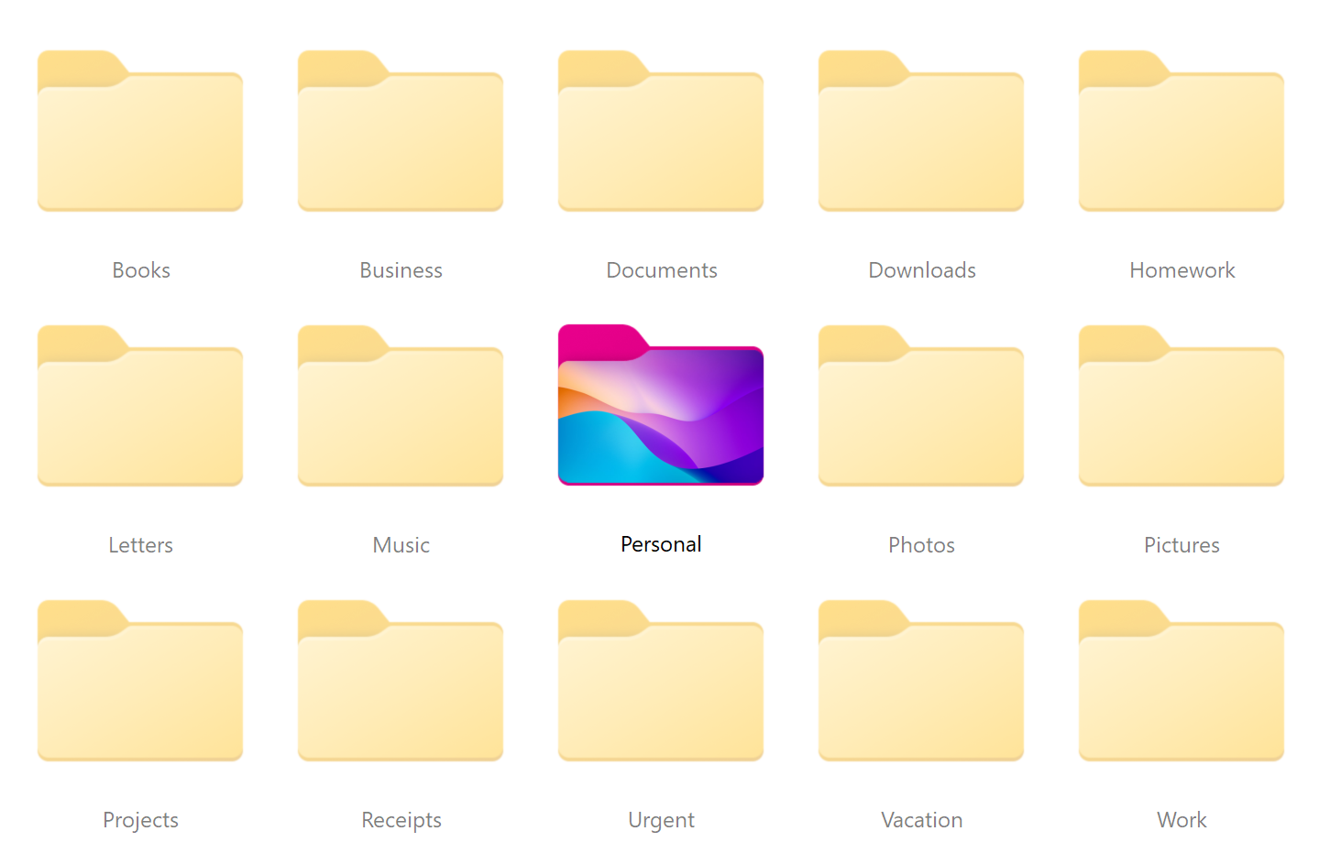Open the Books folder icon
This screenshot has width=1319, height=864.
point(140,130)
